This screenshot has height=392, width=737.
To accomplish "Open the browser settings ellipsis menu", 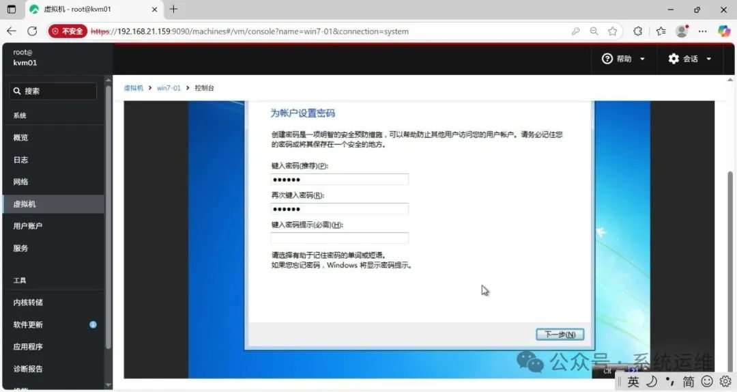I will click(702, 31).
